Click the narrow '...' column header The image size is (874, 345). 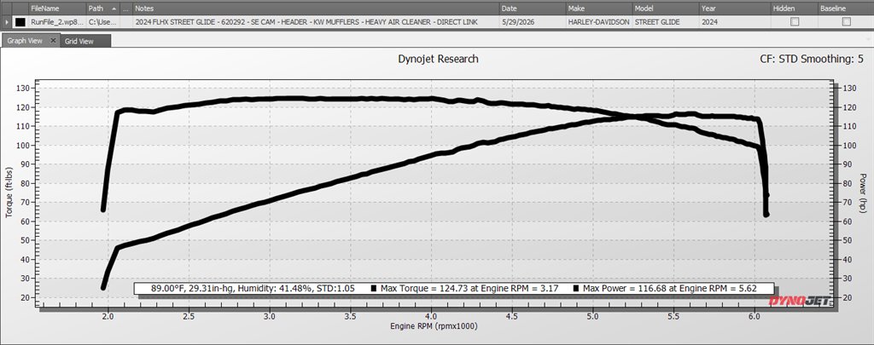click(126, 9)
